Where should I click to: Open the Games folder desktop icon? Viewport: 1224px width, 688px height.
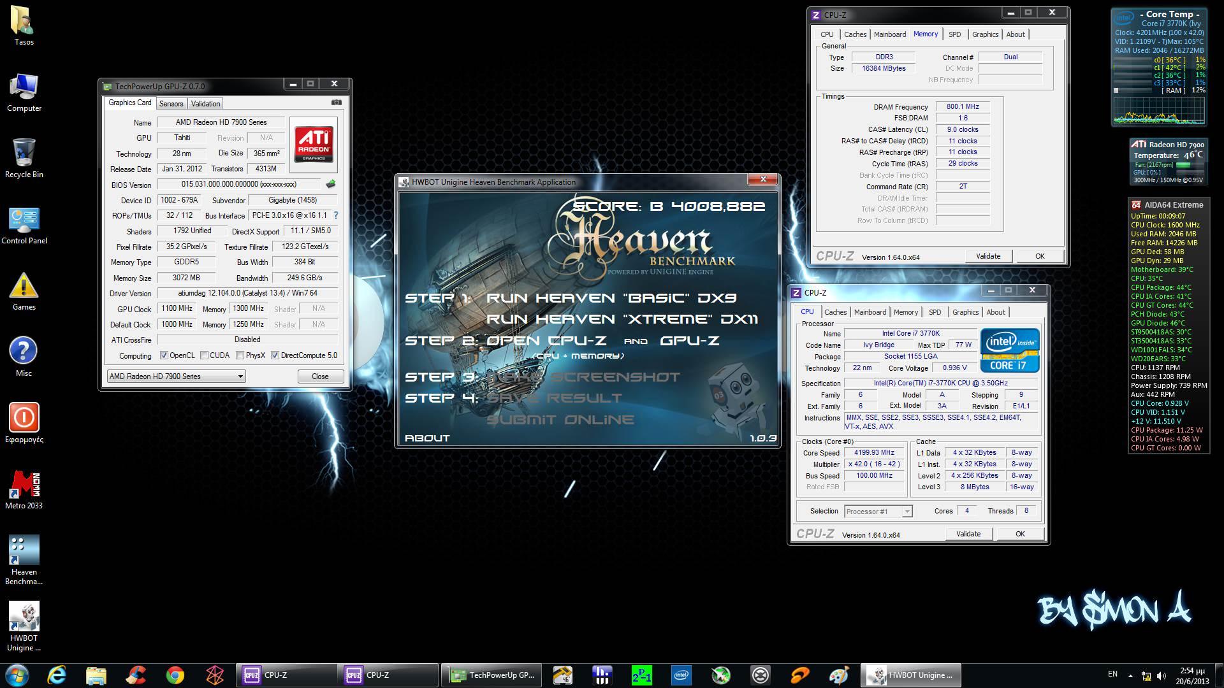point(24,291)
